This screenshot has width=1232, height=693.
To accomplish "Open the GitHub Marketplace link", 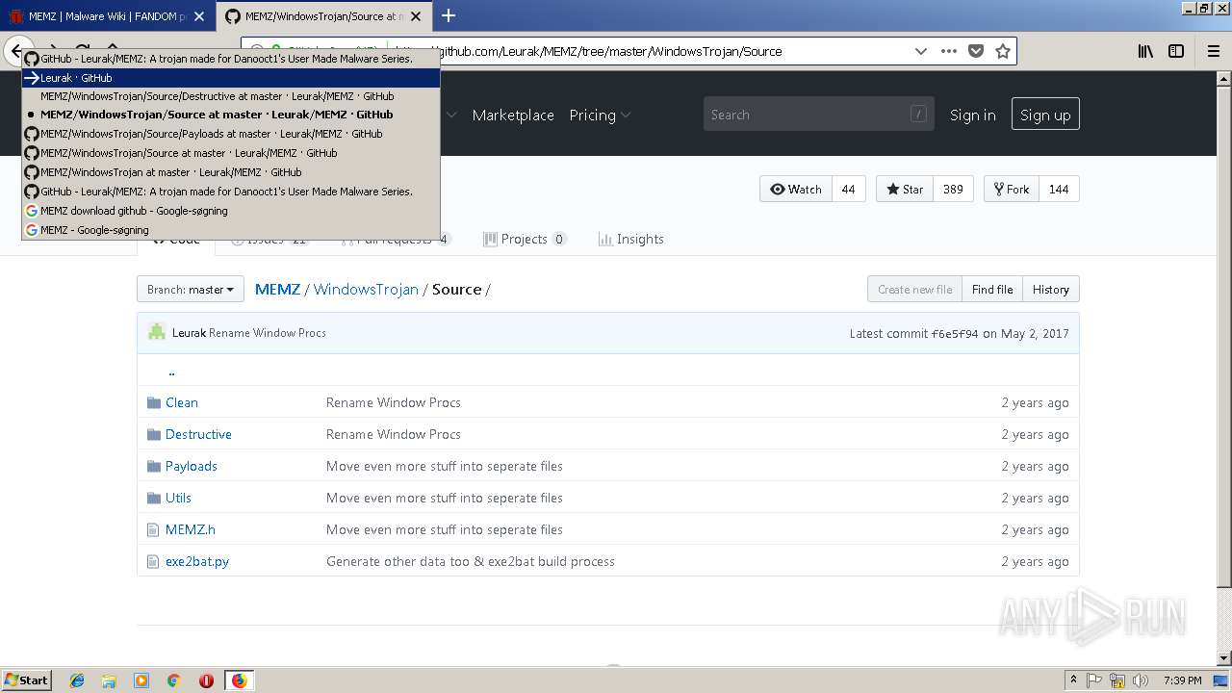I will coord(513,115).
